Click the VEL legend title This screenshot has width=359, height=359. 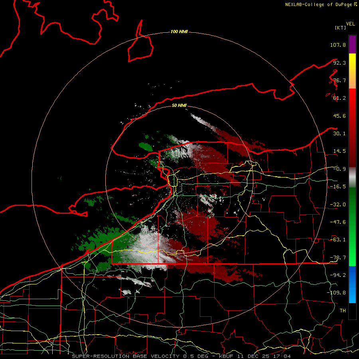(351, 24)
